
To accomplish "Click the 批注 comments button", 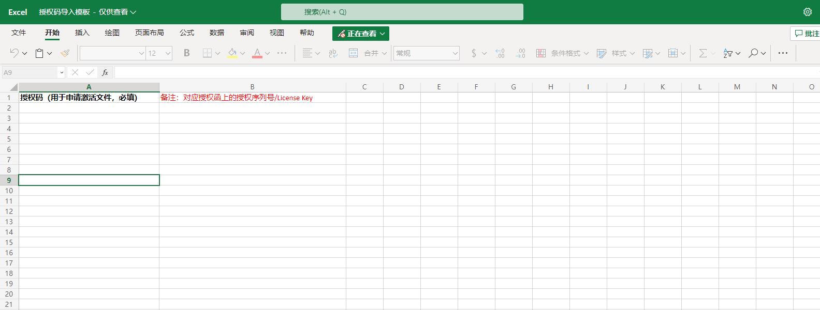I will coord(807,34).
